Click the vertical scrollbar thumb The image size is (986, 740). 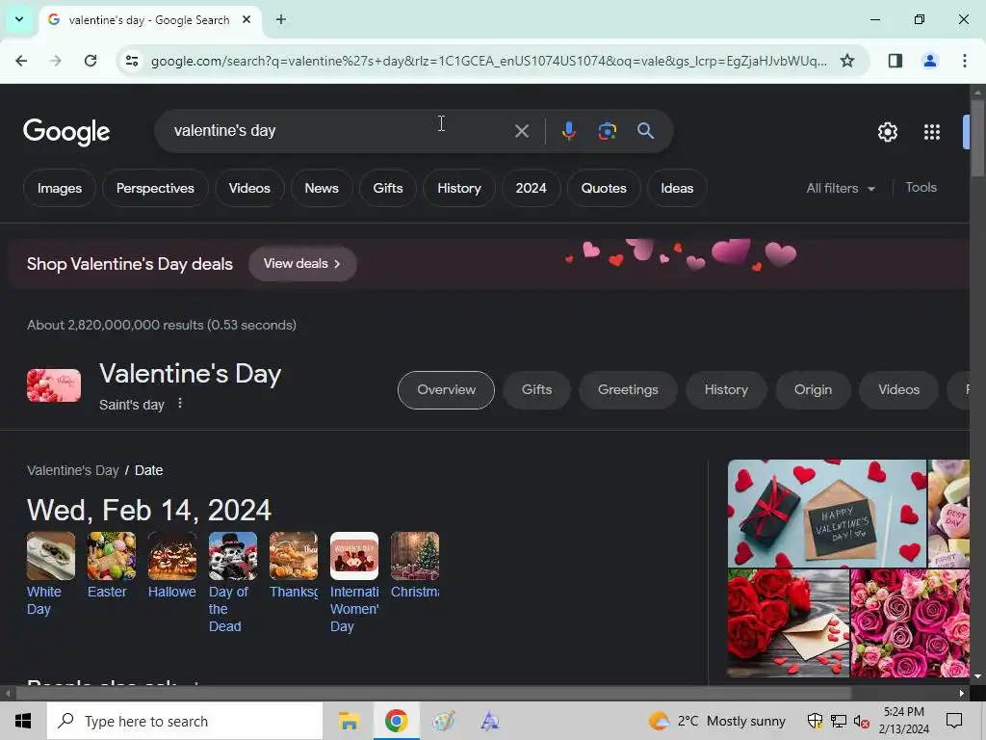click(x=977, y=139)
